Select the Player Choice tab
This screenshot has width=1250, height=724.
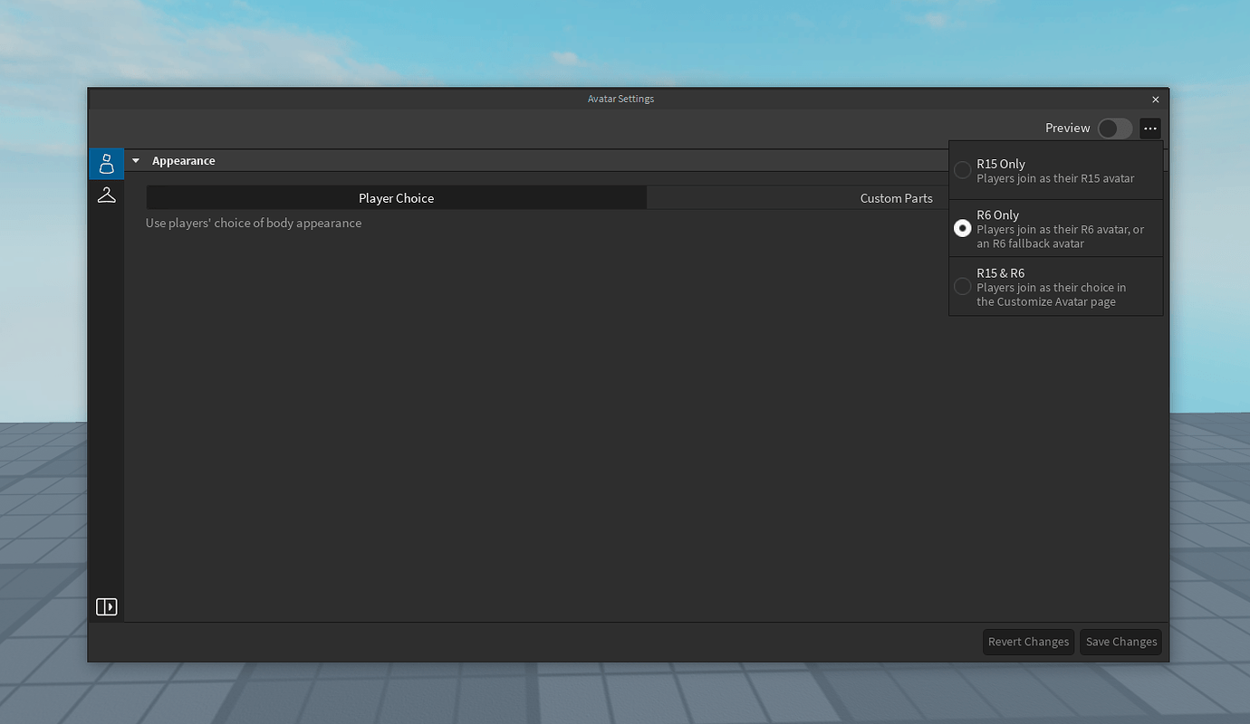396,197
